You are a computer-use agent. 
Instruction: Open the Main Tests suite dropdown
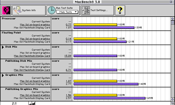click(x=67, y=12)
